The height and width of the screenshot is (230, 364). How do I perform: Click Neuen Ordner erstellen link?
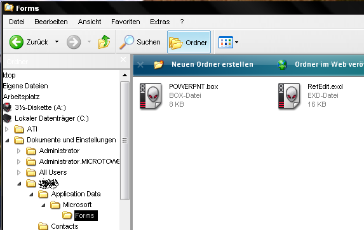pos(212,64)
